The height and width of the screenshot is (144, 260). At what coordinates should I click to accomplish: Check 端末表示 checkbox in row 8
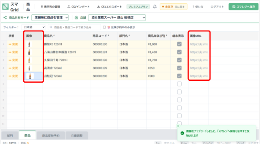(x=179, y=100)
